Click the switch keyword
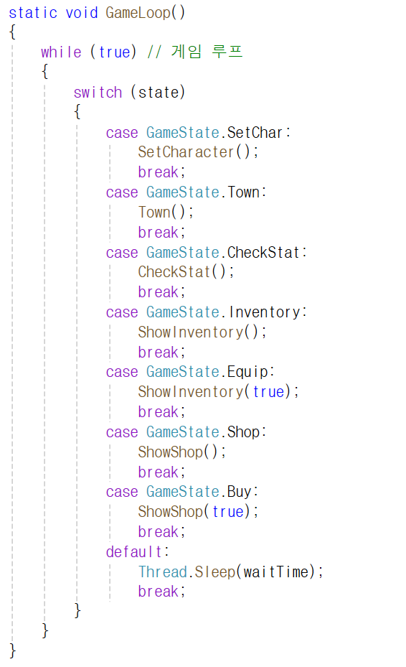The image size is (406, 667). pyautogui.click(x=98, y=93)
